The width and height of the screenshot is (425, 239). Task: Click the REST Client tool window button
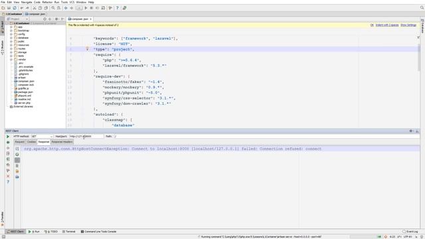[15, 232]
